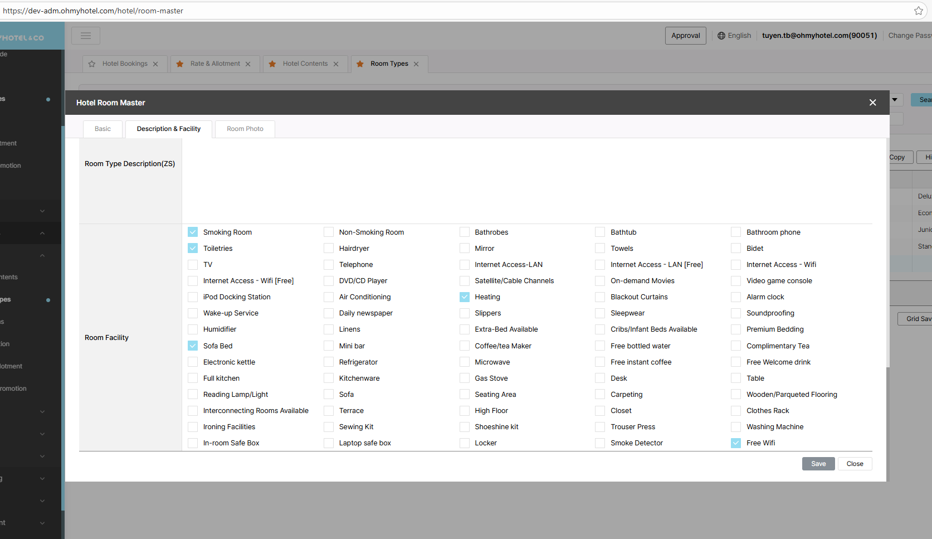
Task: Uncheck the Smoking Room checkbox
Action: click(193, 232)
